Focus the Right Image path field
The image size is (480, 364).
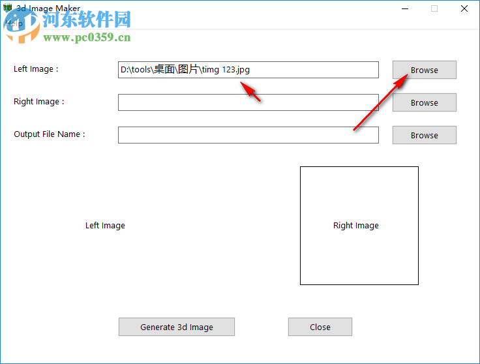coord(248,102)
